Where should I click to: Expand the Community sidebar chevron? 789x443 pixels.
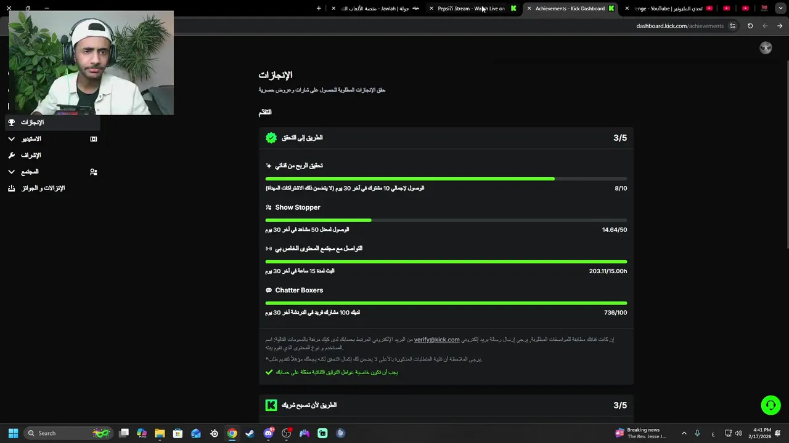tap(11, 172)
